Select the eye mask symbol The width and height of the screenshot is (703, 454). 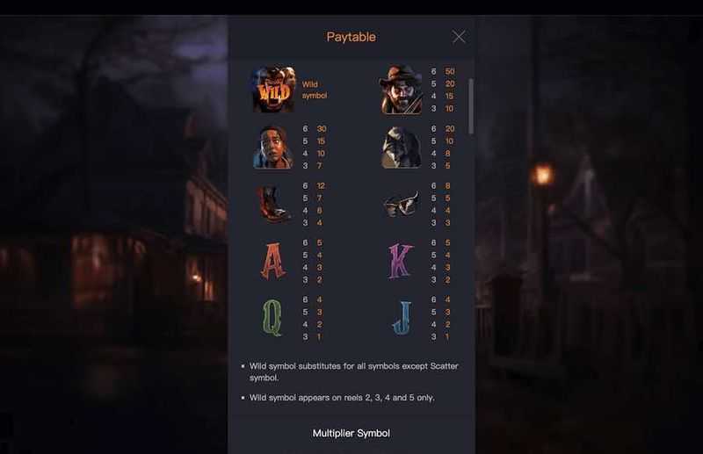pos(402,205)
